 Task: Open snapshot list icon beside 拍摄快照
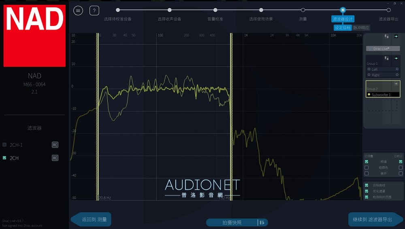coord(262,223)
